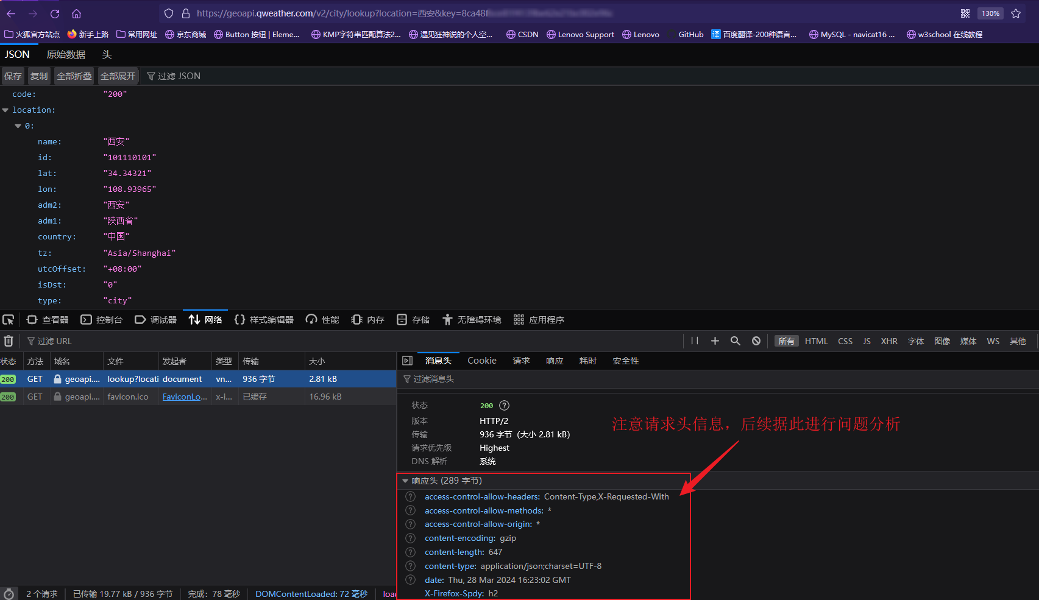Switch to the Cookie details tab
The image size is (1039, 600).
(x=482, y=361)
